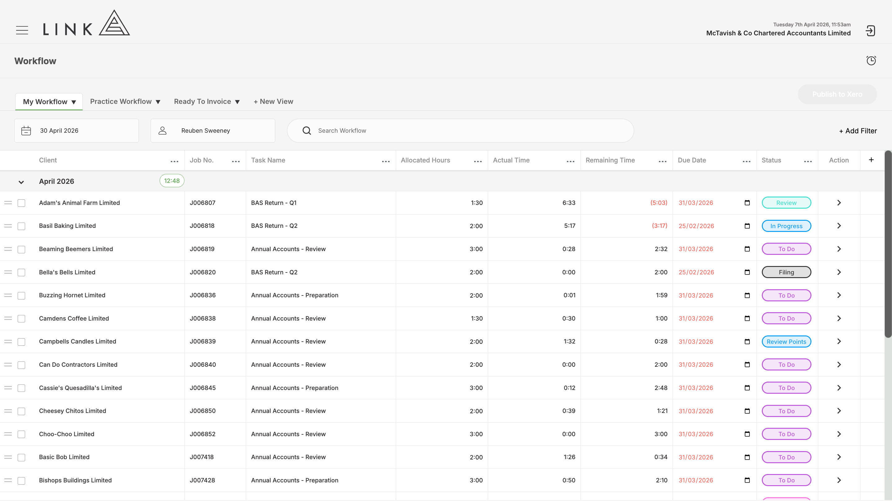Click the LINK logo
This screenshot has width=892, height=501.
[86, 23]
